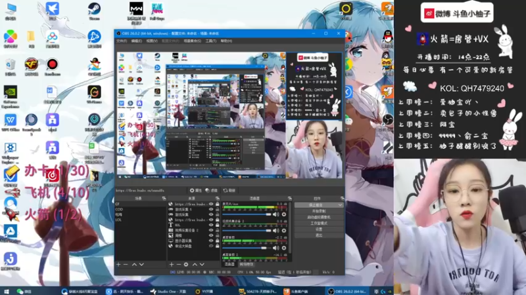
Task: Select the 吃鸡 scene
Action: tap(141, 214)
